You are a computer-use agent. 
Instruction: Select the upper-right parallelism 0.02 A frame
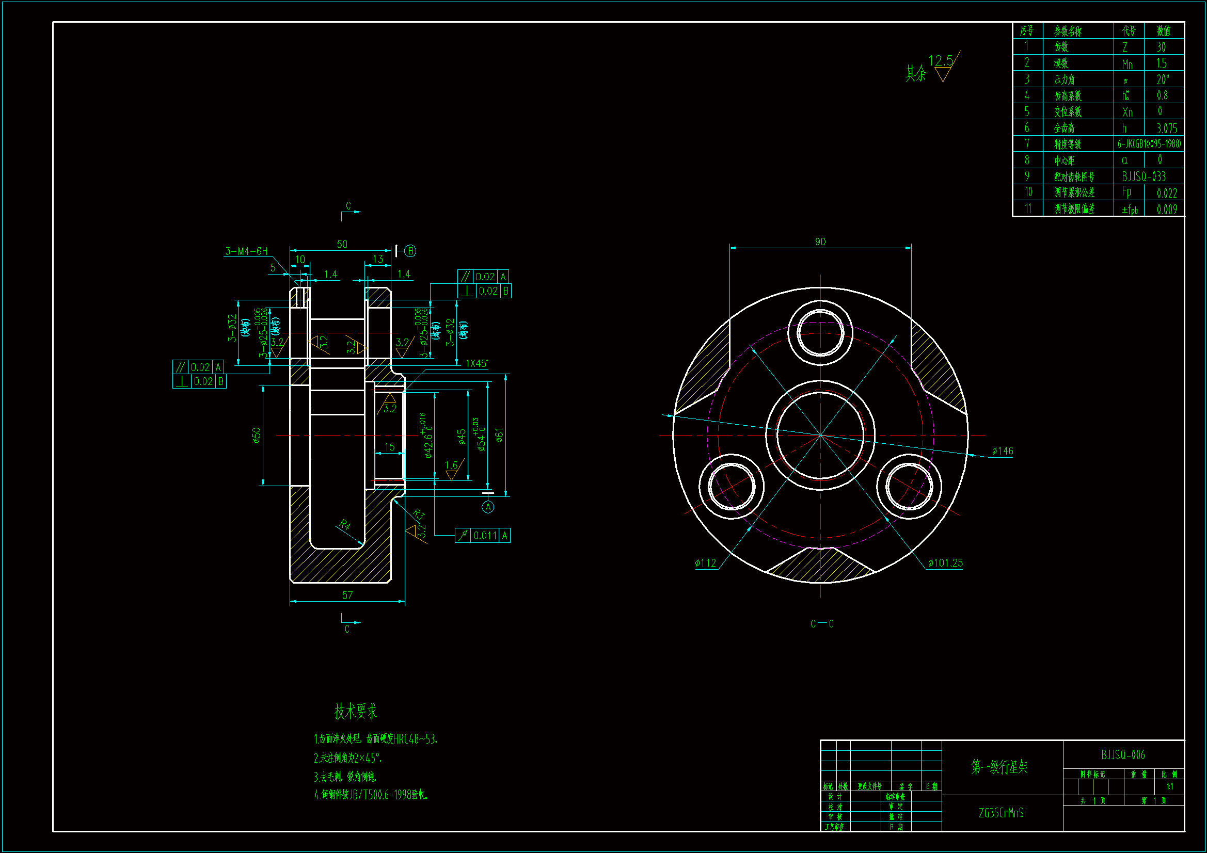(483, 277)
